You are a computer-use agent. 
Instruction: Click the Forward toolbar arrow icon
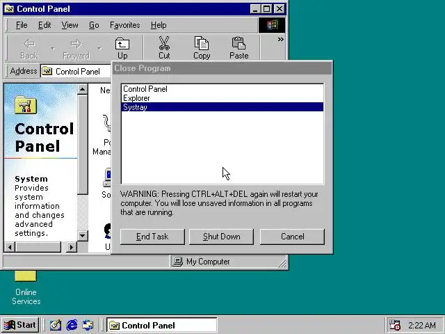click(76, 44)
